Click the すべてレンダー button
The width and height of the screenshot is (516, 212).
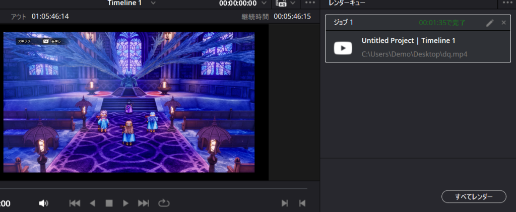pos(474,196)
